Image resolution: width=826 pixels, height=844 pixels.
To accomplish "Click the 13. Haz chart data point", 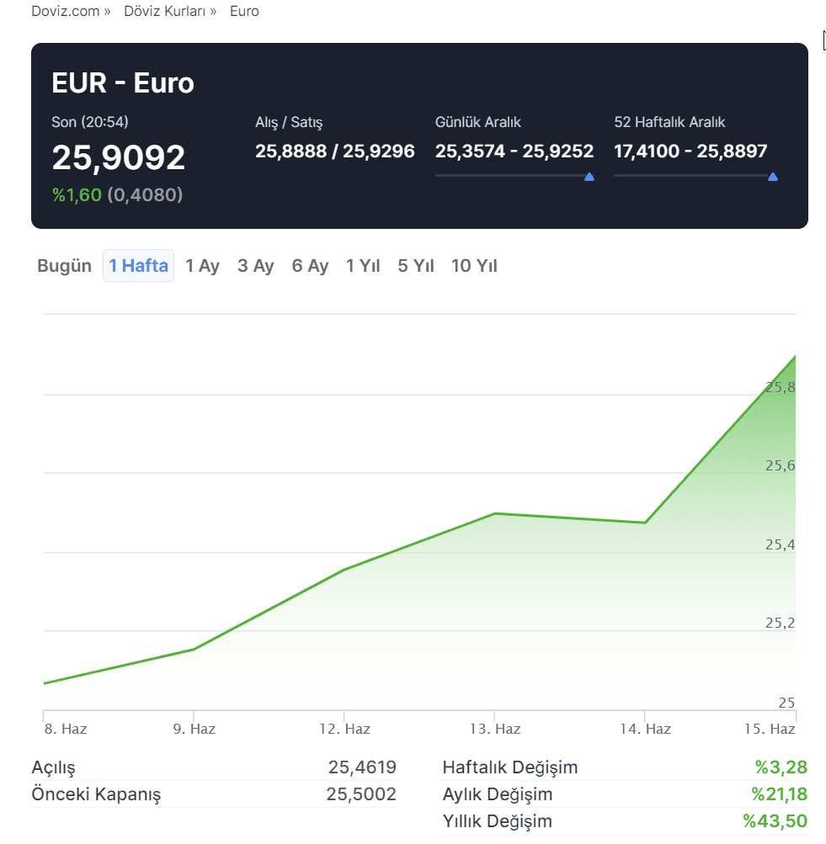I will [494, 513].
